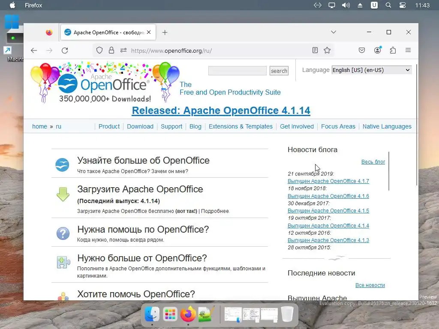Image resolution: width=439 pixels, height=329 pixels.
Task: Reload the OpenOffice page
Action: pyautogui.click(x=65, y=51)
